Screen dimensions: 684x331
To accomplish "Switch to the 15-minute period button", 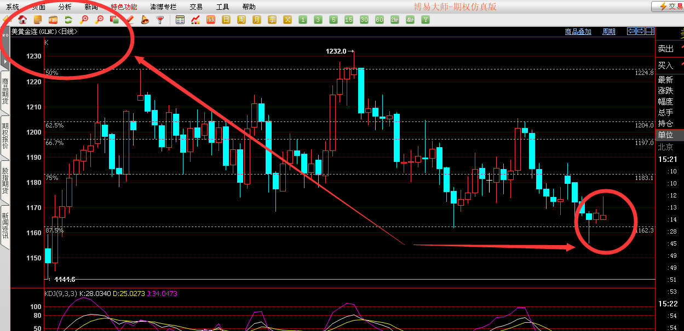I will coord(349,20).
